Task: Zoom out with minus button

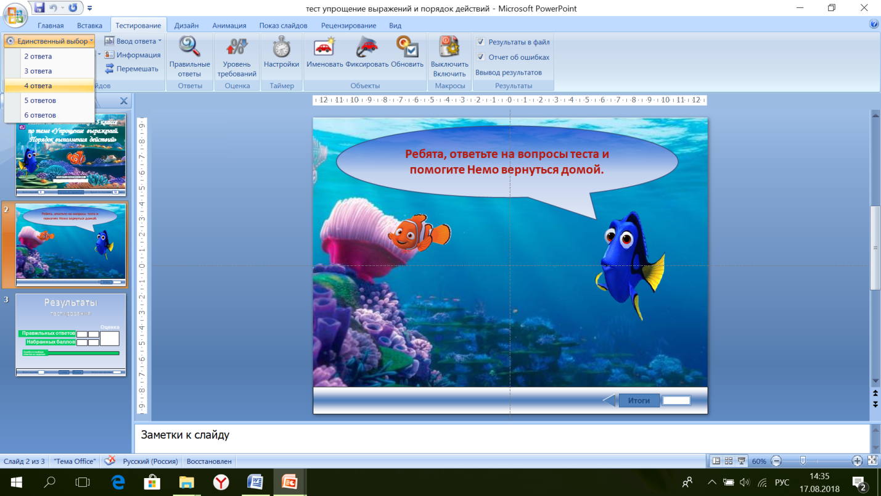Action: (x=776, y=461)
